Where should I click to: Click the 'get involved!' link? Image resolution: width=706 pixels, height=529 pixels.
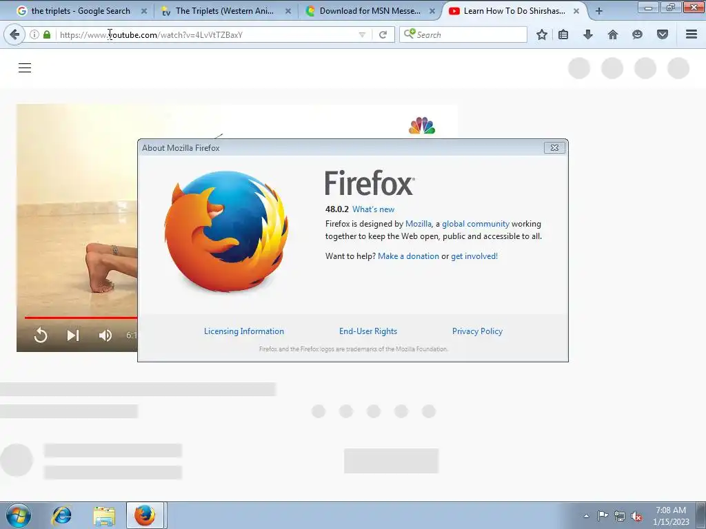474,256
